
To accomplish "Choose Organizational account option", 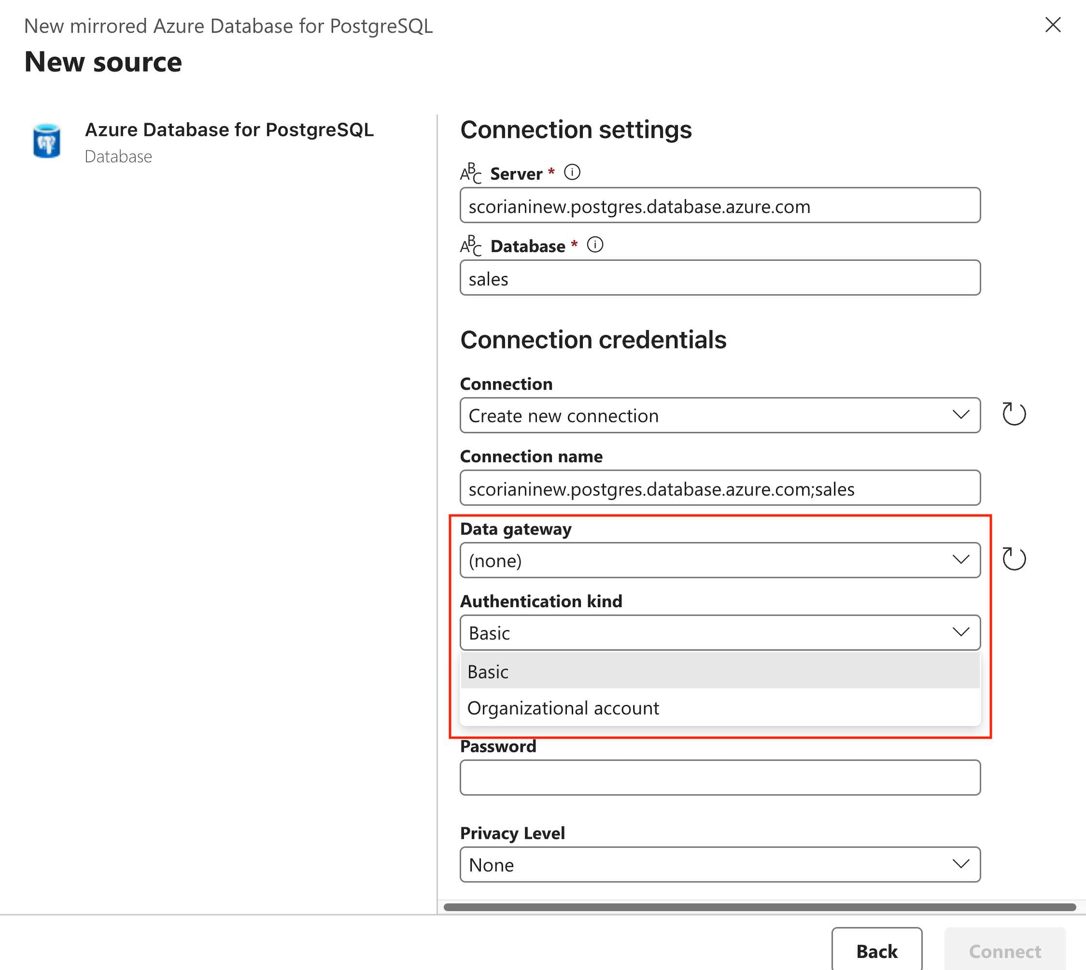I will pos(720,708).
